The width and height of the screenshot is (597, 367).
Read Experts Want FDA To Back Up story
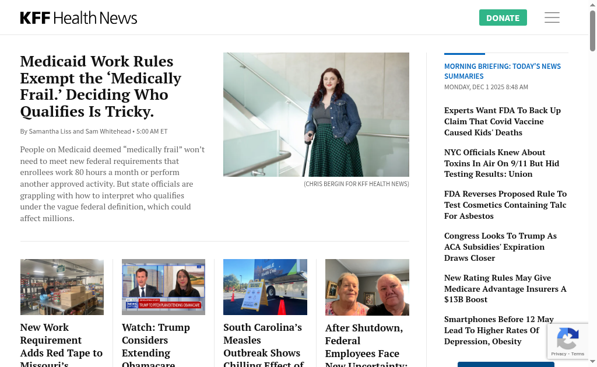point(502,121)
